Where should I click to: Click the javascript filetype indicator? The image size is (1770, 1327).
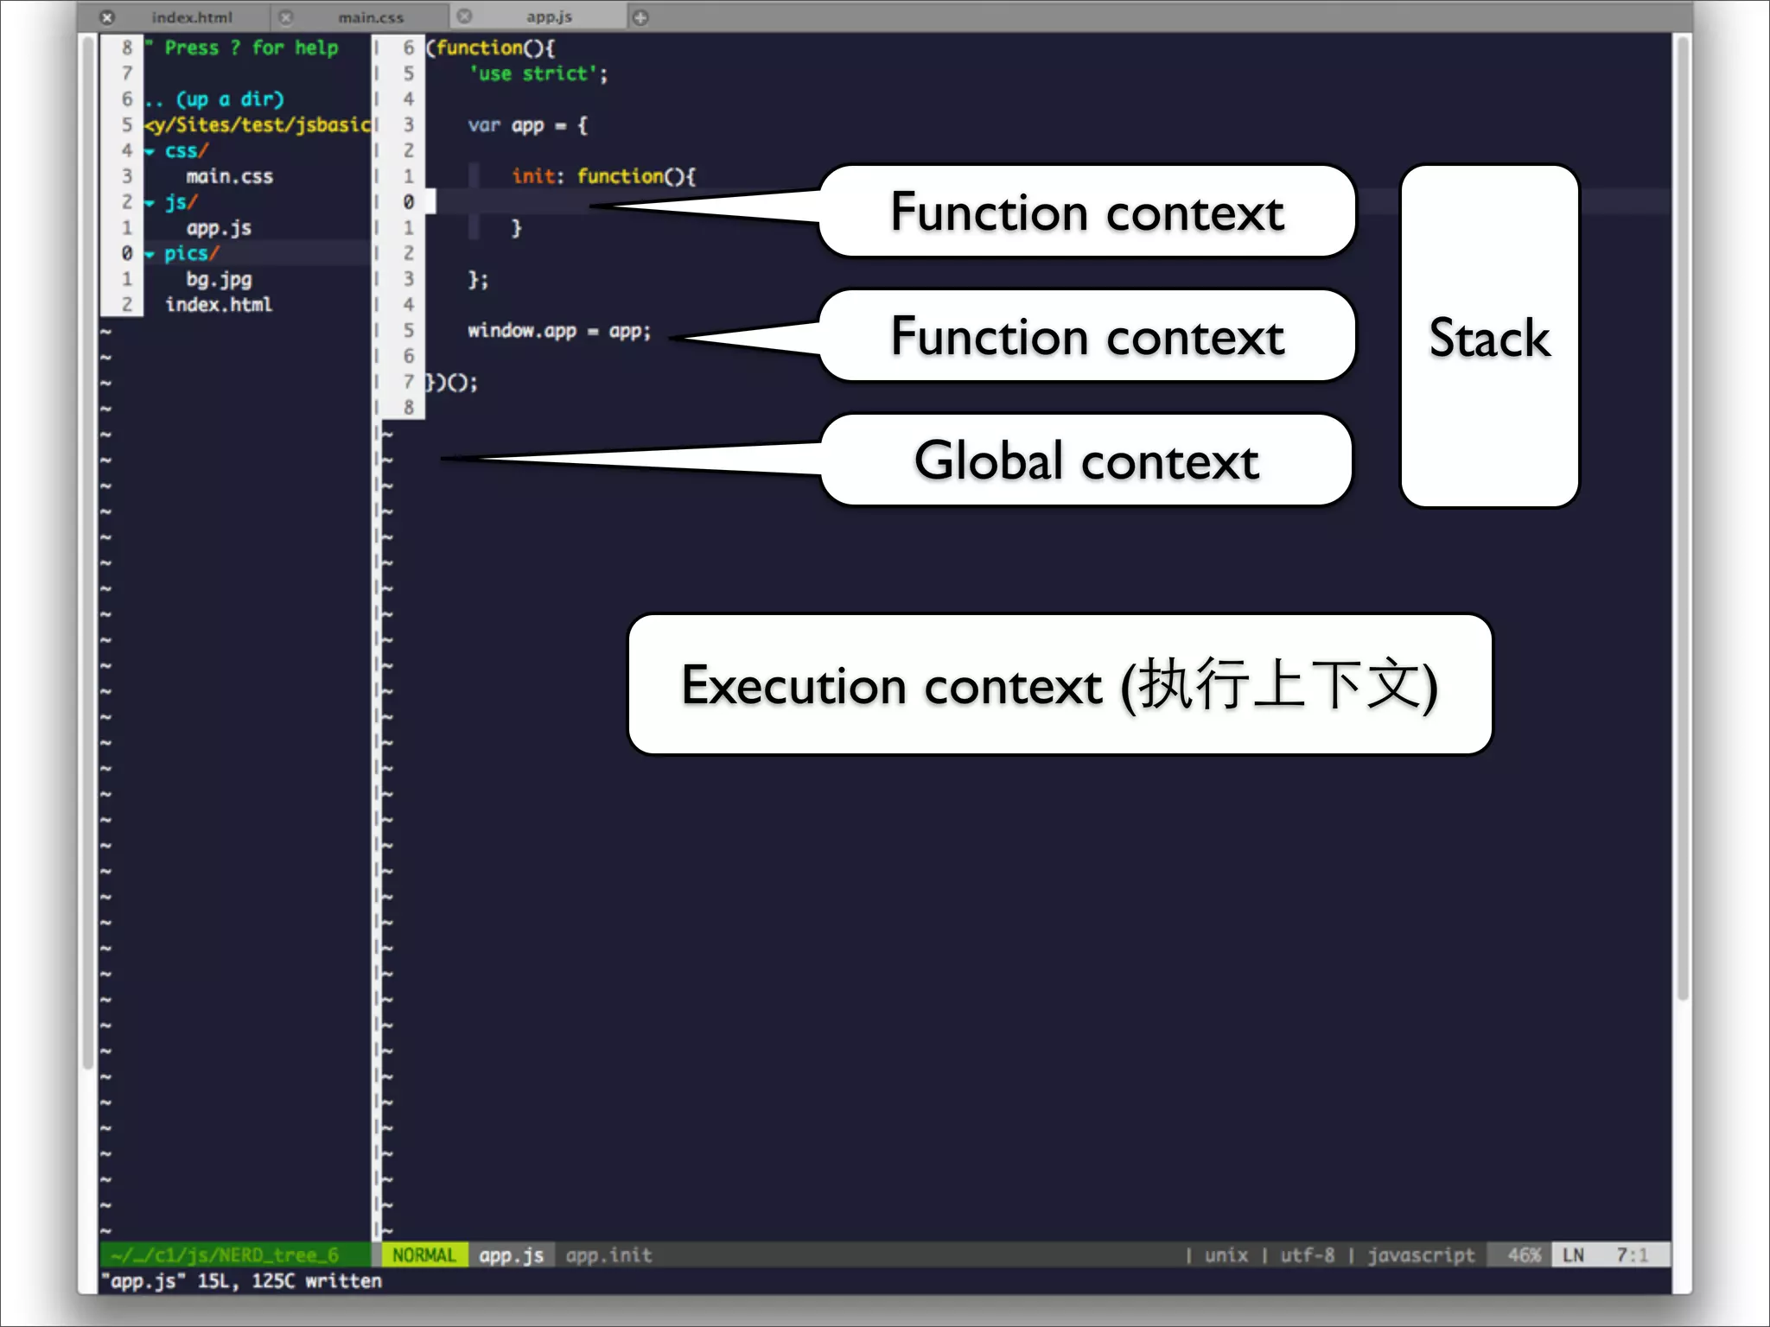(1421, 1254)
